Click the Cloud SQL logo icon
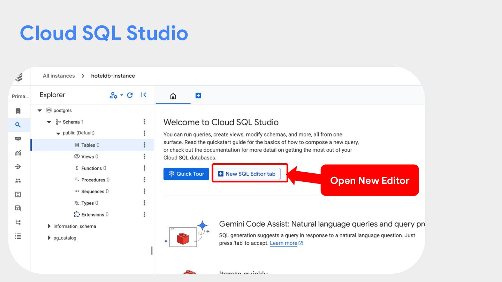The height and width of the screenshot is (282, 502). coord(19,77)
